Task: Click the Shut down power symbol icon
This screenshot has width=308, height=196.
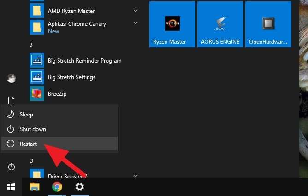Action: (11, 129)
